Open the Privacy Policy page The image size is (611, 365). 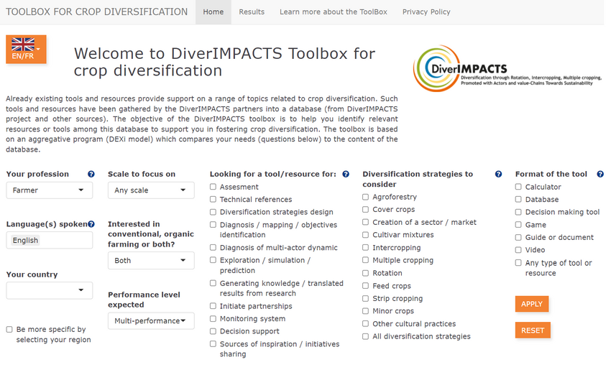(426, 12)
